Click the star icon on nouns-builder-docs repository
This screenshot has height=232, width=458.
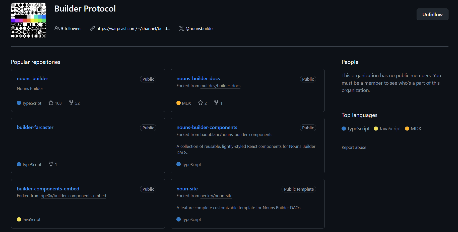(x=200, y=102)
